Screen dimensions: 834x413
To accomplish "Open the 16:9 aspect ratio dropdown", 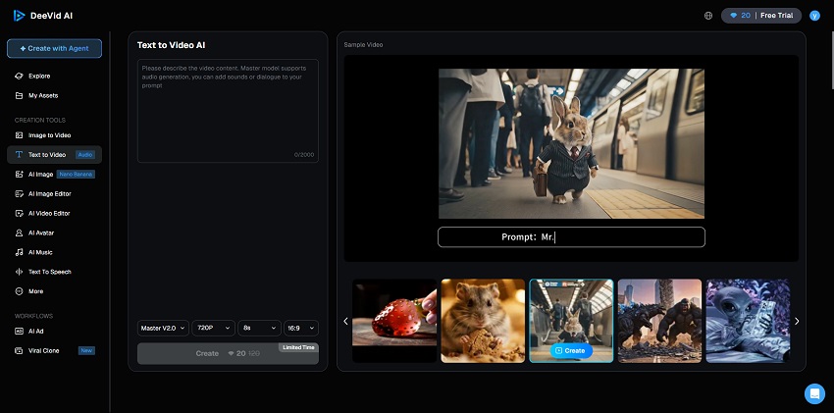I will click(301, 328).
